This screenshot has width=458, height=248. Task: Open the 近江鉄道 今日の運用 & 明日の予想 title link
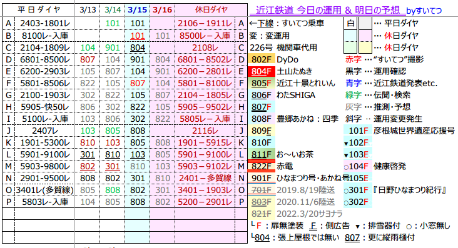(x=327, y=10)
